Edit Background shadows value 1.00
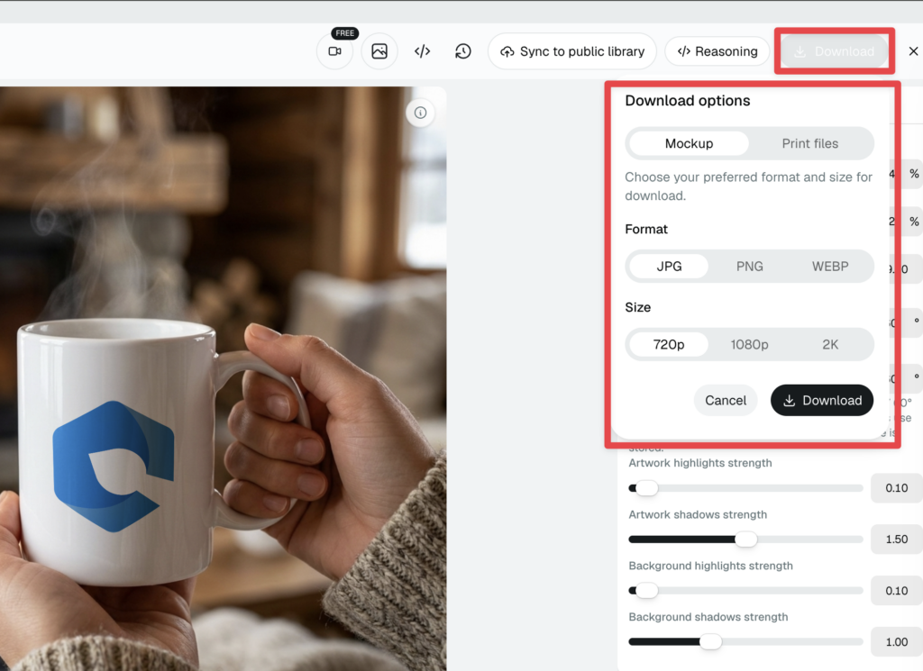Viewport: 923px width, 671px height. pos(897,641)
